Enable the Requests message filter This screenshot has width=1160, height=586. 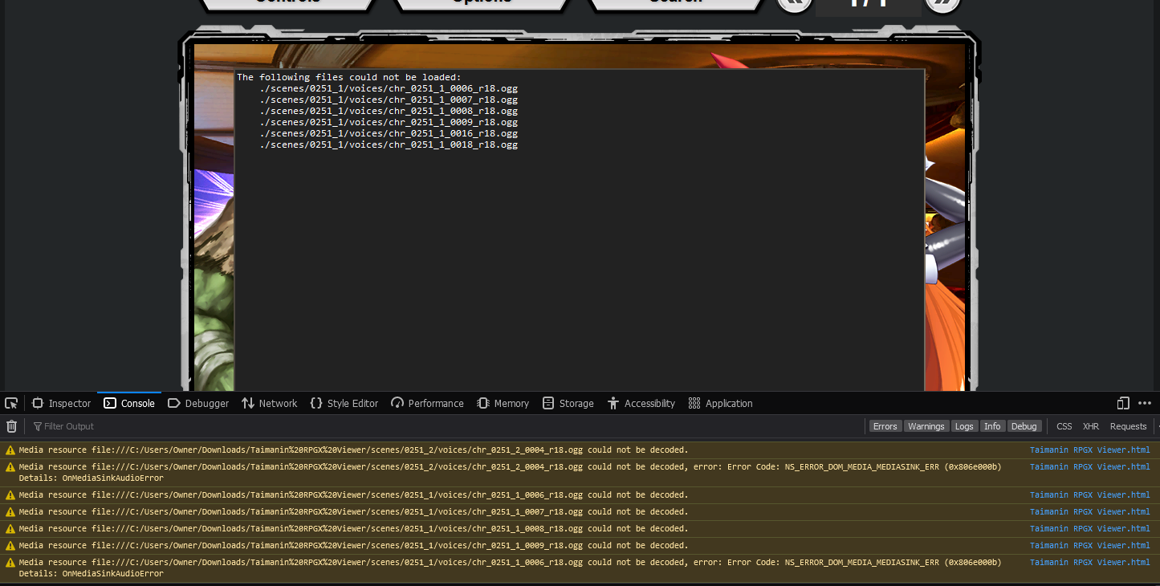(x=1128, y=426)
